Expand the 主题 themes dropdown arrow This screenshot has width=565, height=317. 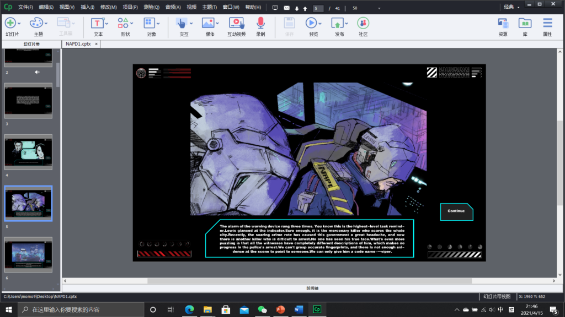pyautogui.click(x=46, y=23)
